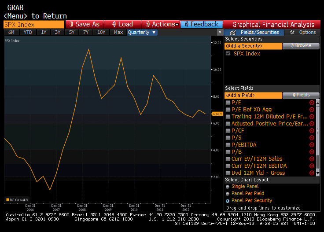Choose Panel Per Field layout
Screen dimensions: 324x232
click(x=228, y=194)
